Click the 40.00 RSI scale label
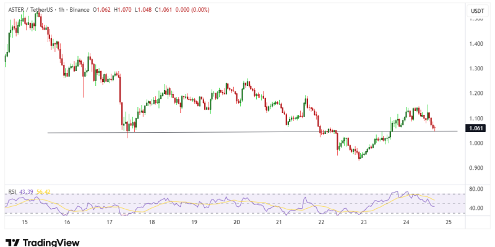 (476, 209)
